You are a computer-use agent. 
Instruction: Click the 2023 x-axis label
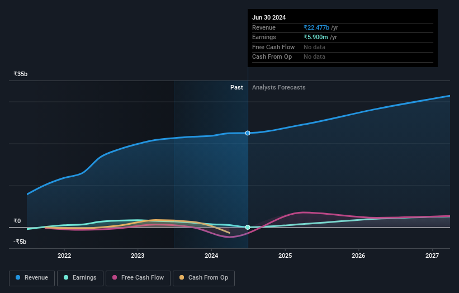138,256
